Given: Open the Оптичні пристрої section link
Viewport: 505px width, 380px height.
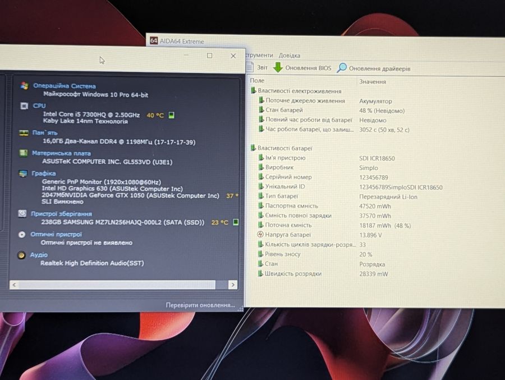Looking at the screenshot, I should click(x=56, y=234).
